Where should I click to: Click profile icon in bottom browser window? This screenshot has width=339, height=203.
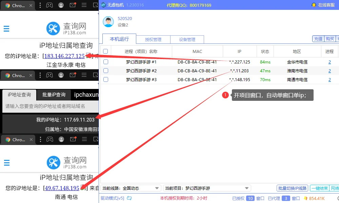[x=61, y=140]
